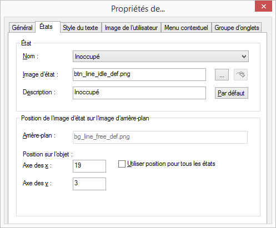The height and width of the screenshot is (228, 276).
Task: Open the Menu contextuel tab
Action: coord(186,28)
